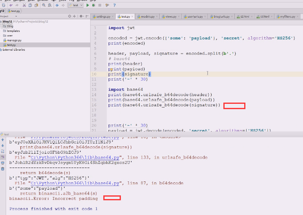303x215 pixels.
Task: Click 'print(encoded)' on line 4
Action: (x=127, y=43)
